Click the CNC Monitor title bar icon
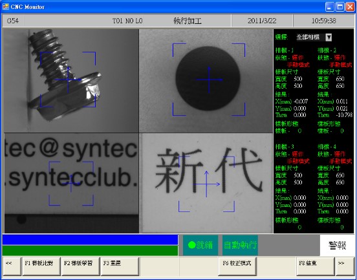The image size is (357, 280). (5, 6)
